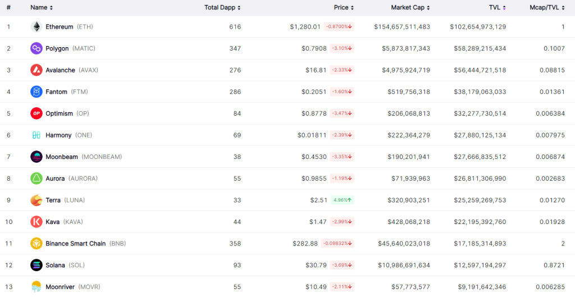Select Harmony price $0.01811
Image resolution: width=575 pixels, height=297 pixels.
[312, 135]
